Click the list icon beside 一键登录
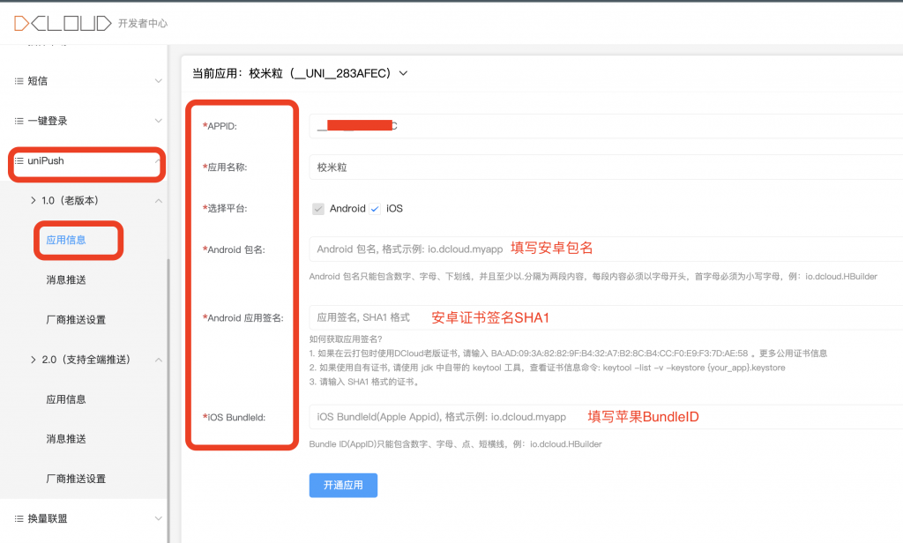Image resolution: width=903 pixels, height=543 pixels. pos(18,120)
